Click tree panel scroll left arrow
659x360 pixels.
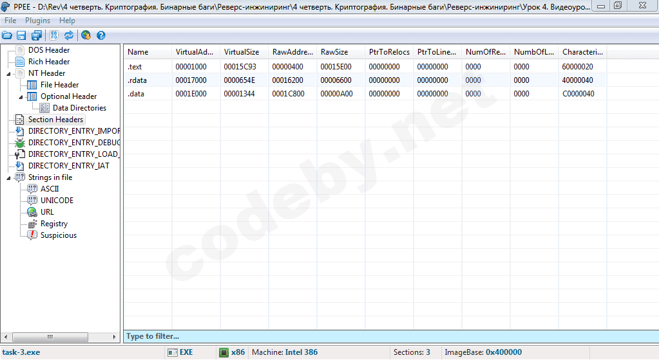coord(5,337)
